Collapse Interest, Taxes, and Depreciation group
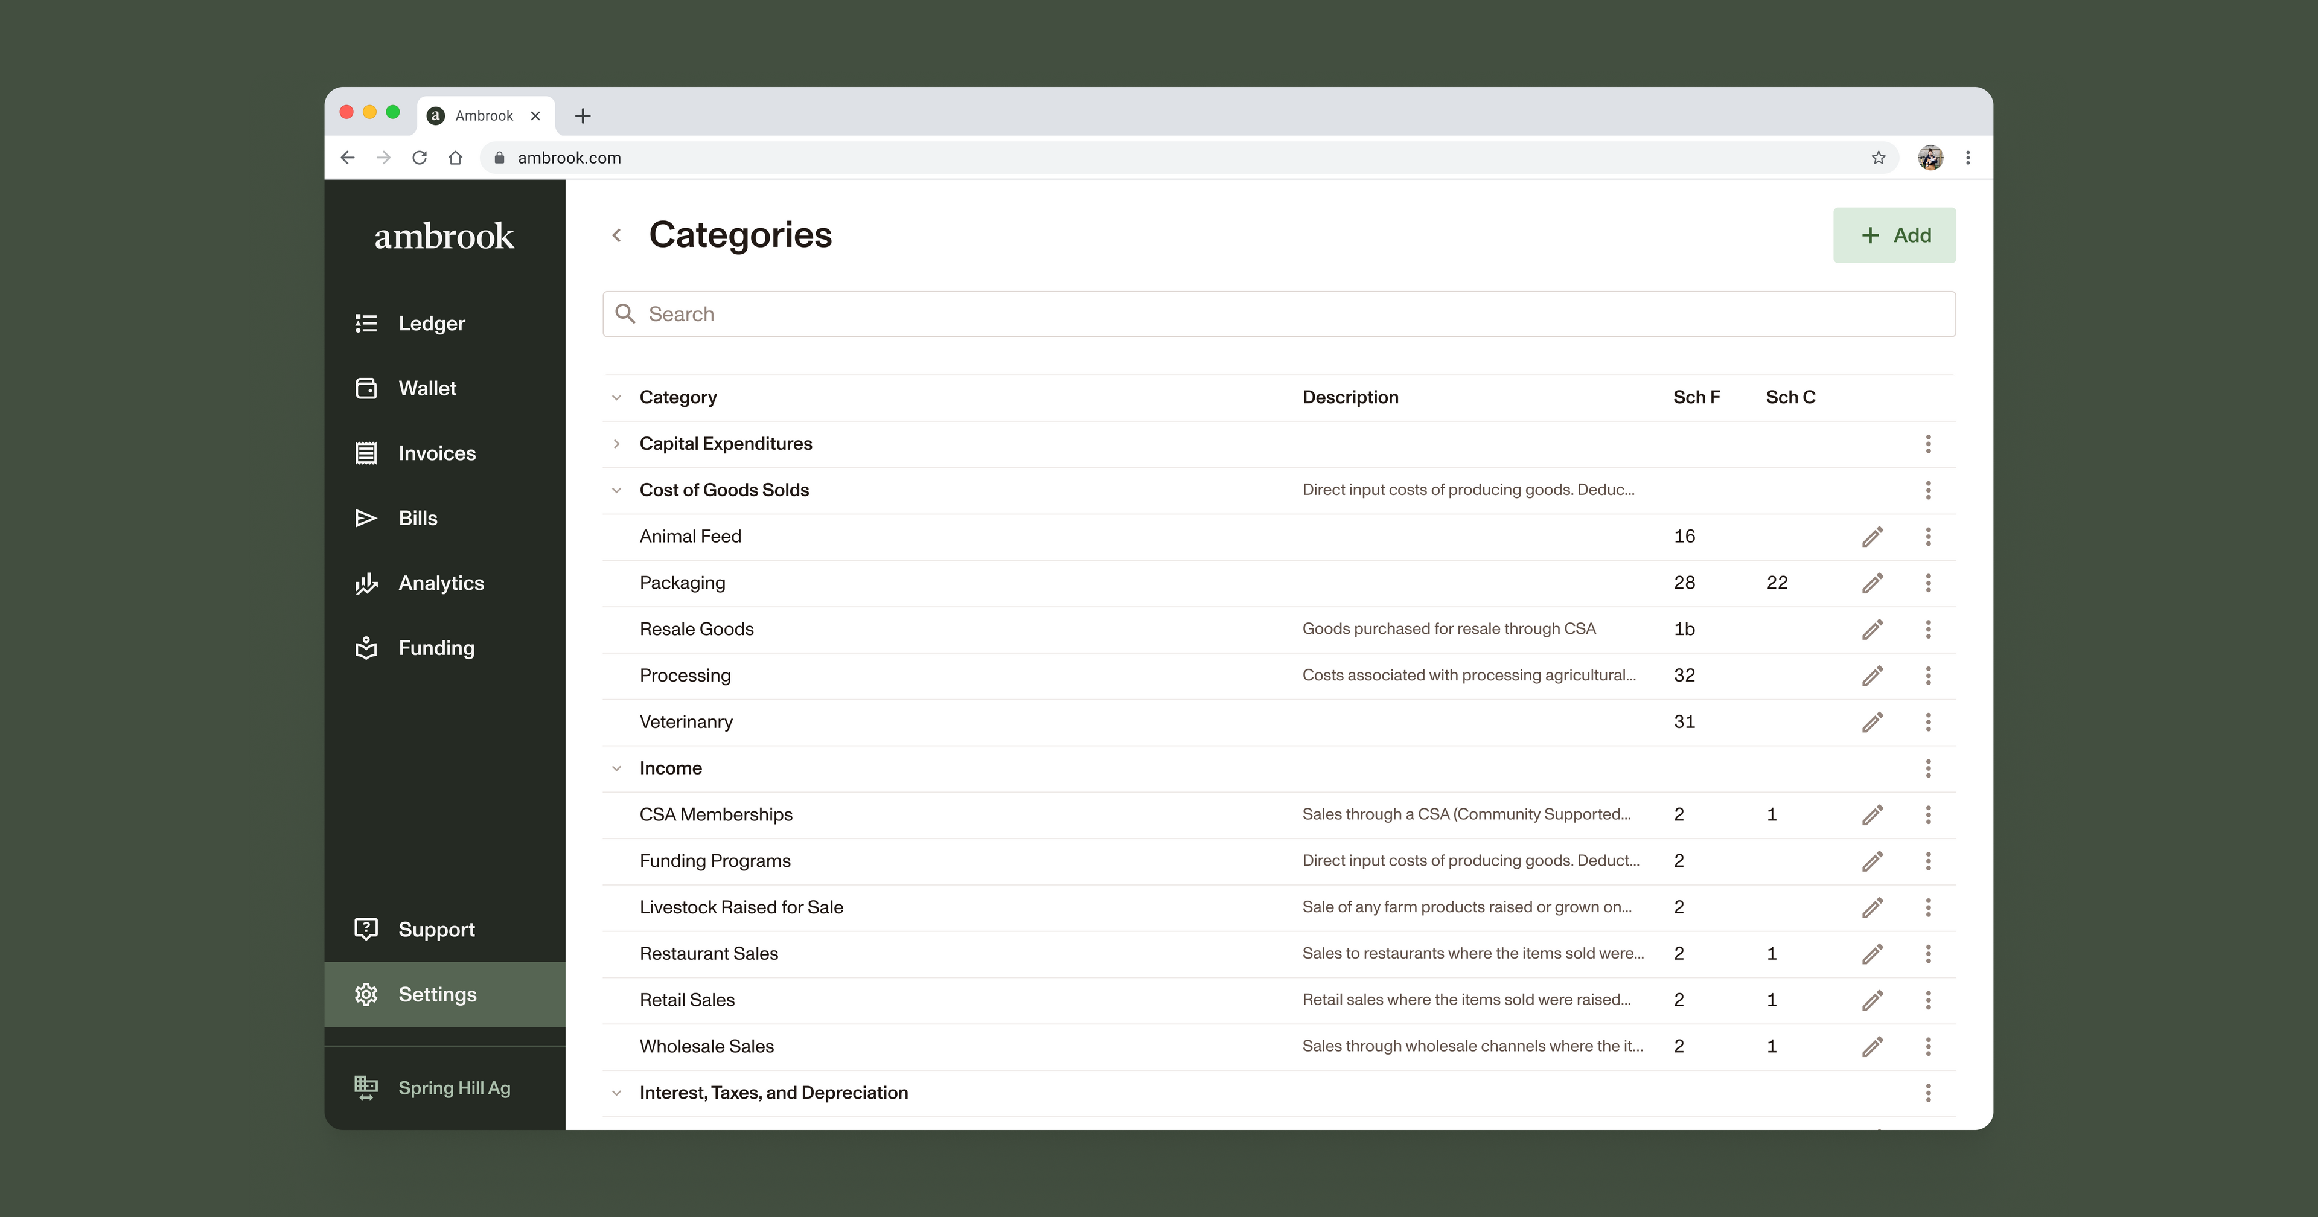Viewport: 2318px width, 1217px height. pyautogui.click(x=616, y=1093)
